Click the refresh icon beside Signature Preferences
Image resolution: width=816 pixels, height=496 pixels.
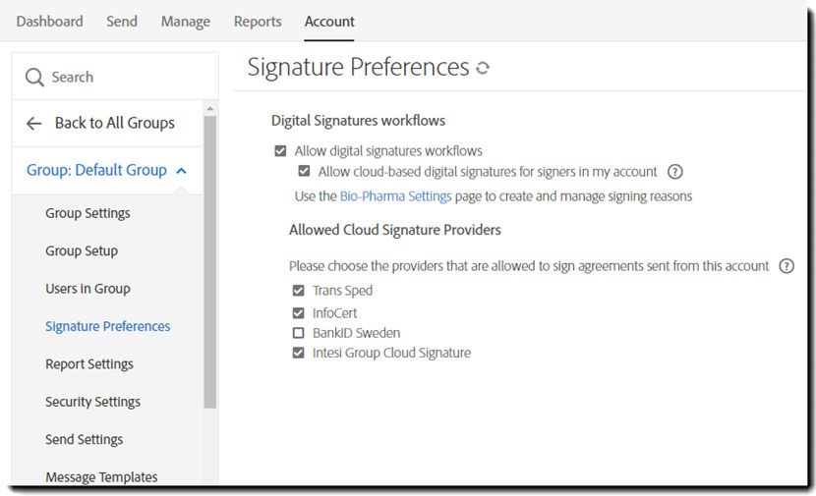[483, 68]
